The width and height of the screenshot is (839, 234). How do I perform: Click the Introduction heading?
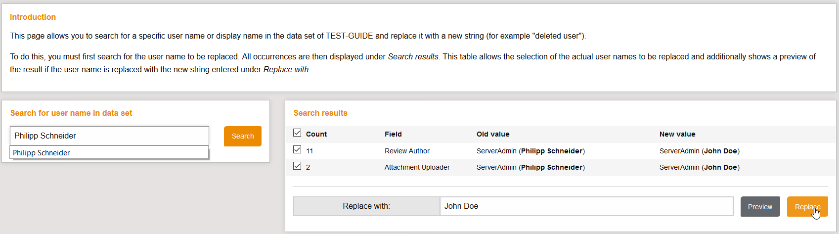coord(33,17)
